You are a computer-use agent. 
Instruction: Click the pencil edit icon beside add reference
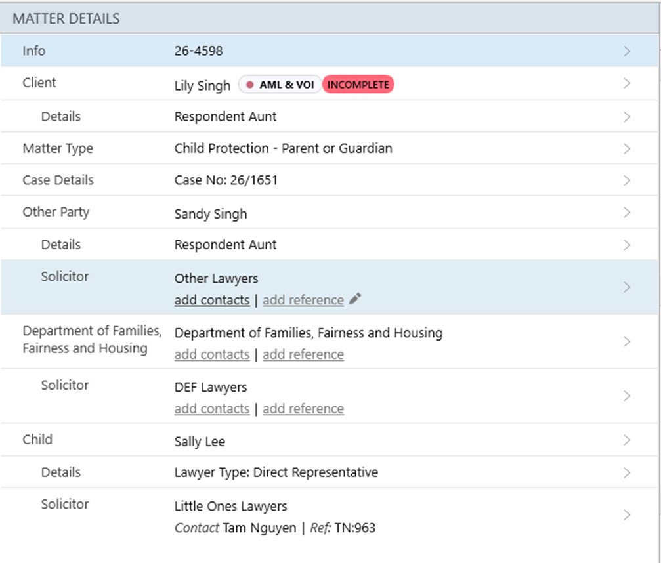pyautogui.click(x=355, y=299)
